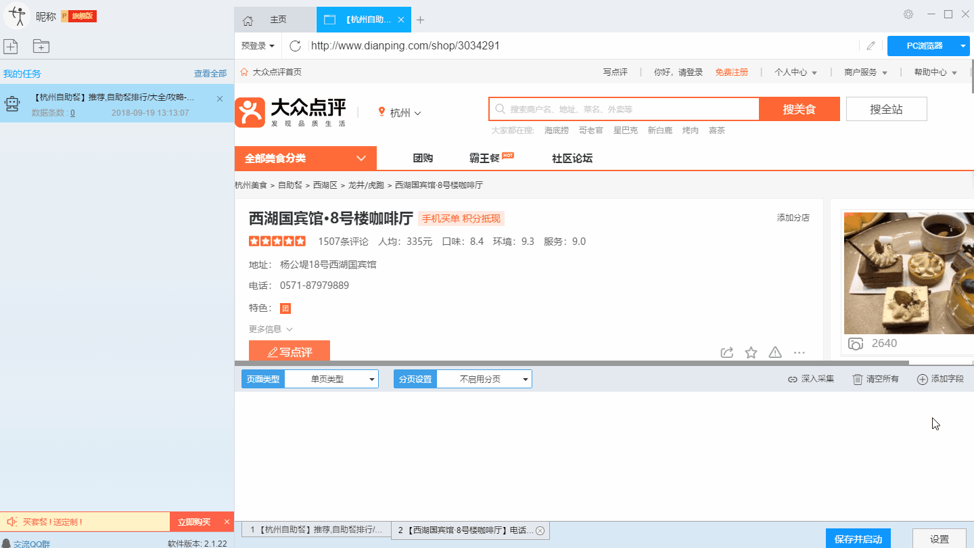Screen dimensions: 974x548
Task: Click the share icon
Action: coord(727,352)
